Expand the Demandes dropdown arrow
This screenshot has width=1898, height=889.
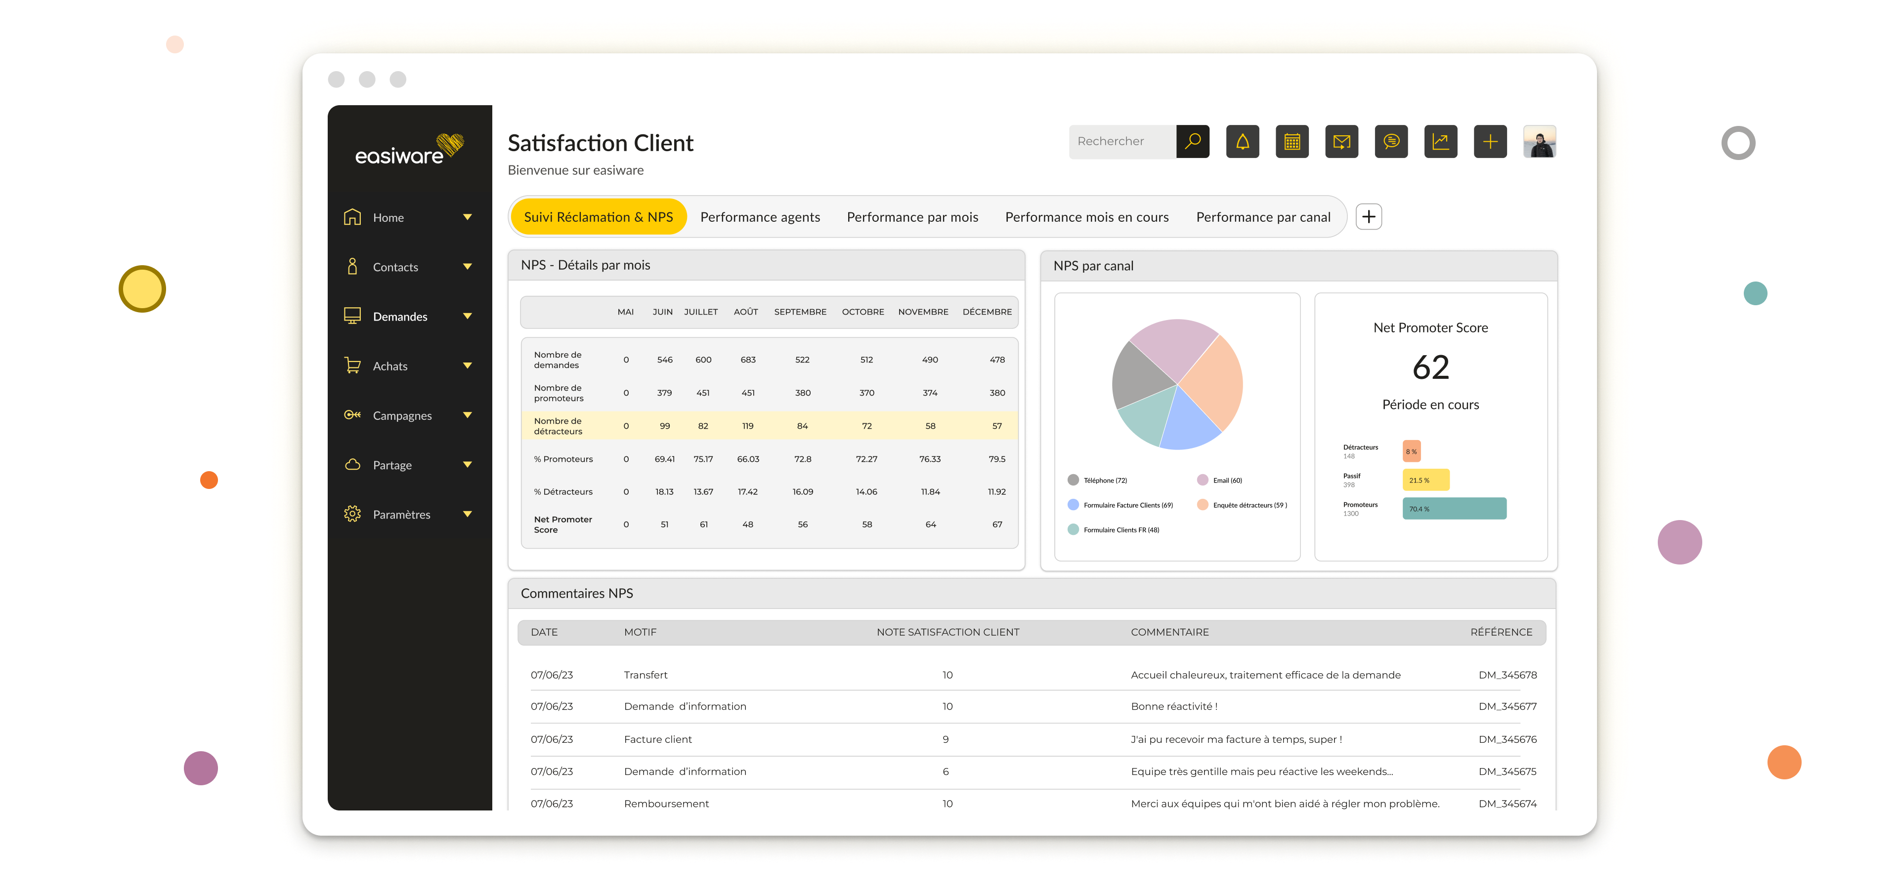pyautogui.click(x=467, y=317)
